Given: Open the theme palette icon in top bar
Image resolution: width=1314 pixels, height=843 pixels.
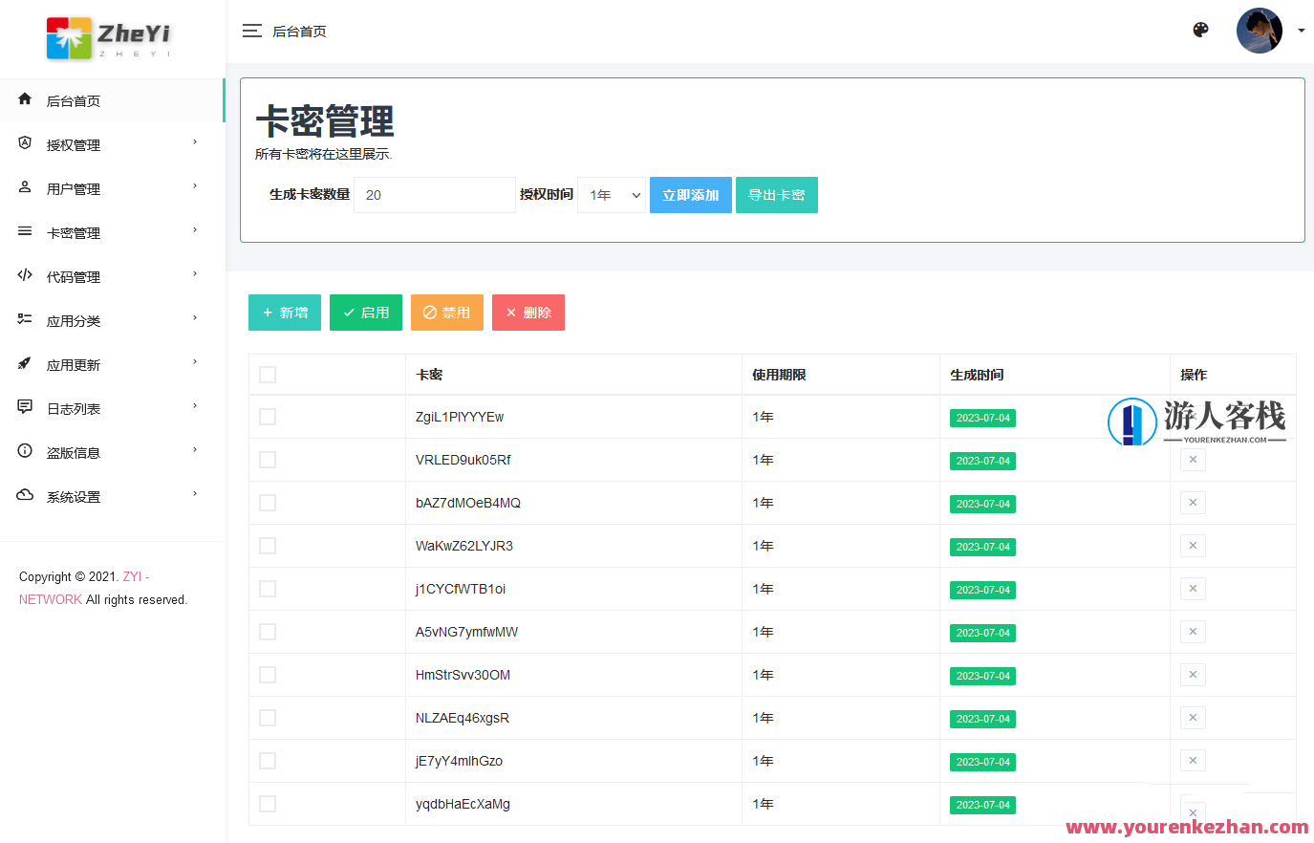Looking at the screenshot, I should click(x=1200, y=30).
